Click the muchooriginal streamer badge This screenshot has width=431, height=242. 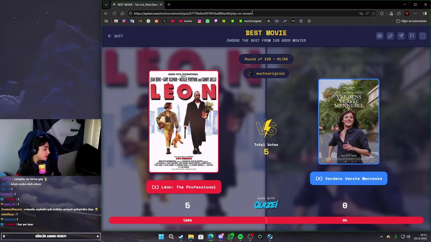[x=266, y=73]
